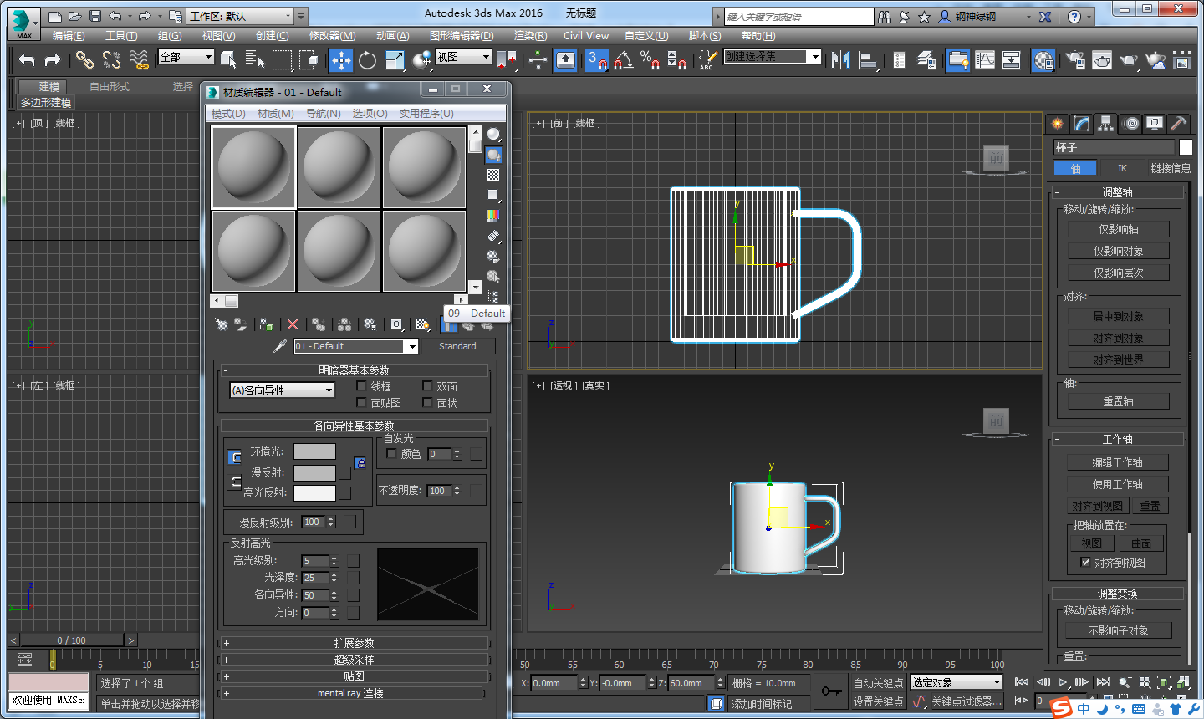Enable the 面状 faceted checkbox

click(x=427, y=403)
